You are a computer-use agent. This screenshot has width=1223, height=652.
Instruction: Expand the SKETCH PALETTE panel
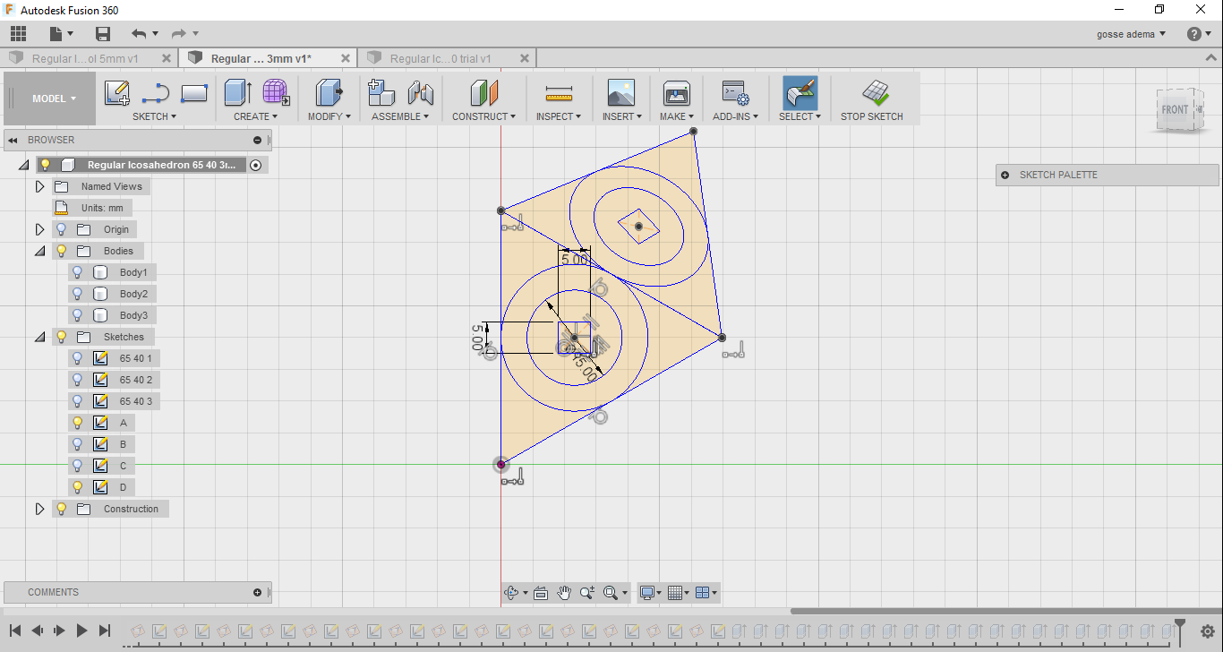click(1005, 175)
